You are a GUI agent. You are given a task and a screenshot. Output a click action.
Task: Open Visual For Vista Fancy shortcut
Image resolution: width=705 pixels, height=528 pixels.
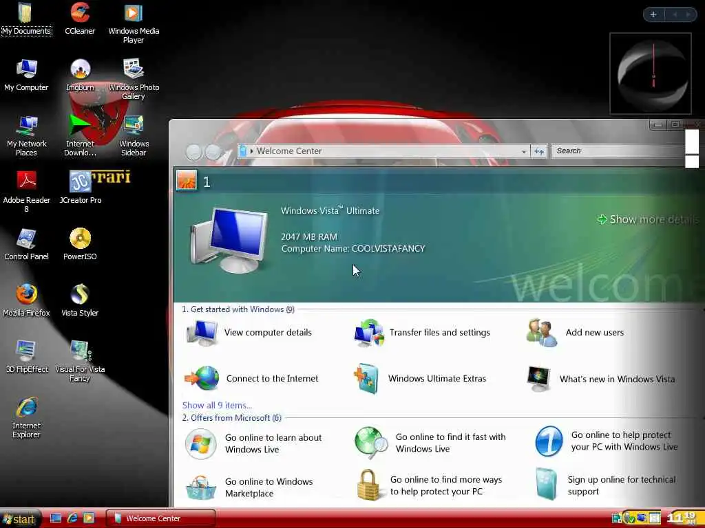(x=80, y=361)
